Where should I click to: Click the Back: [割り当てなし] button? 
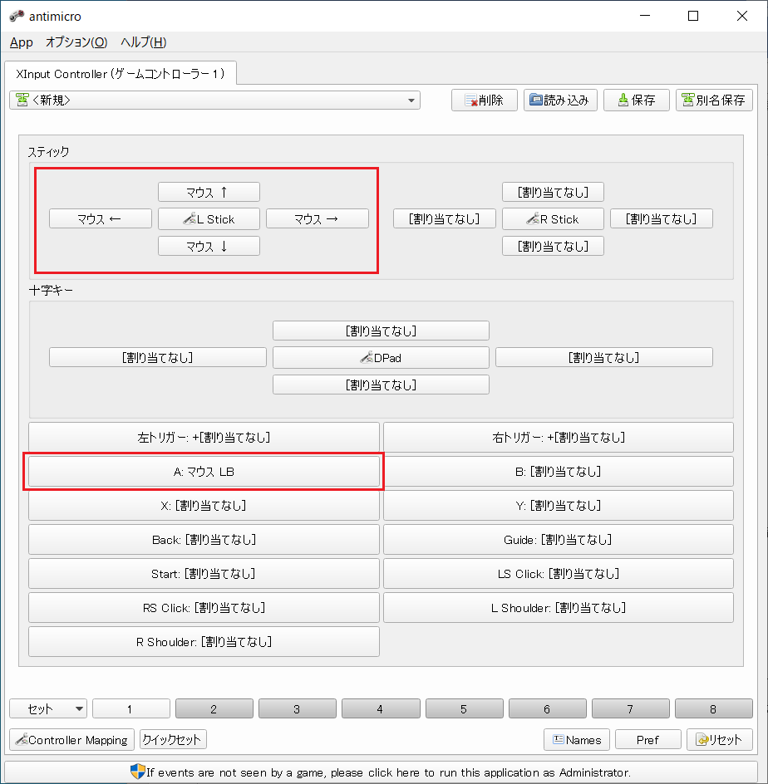[x=204, y=540]
